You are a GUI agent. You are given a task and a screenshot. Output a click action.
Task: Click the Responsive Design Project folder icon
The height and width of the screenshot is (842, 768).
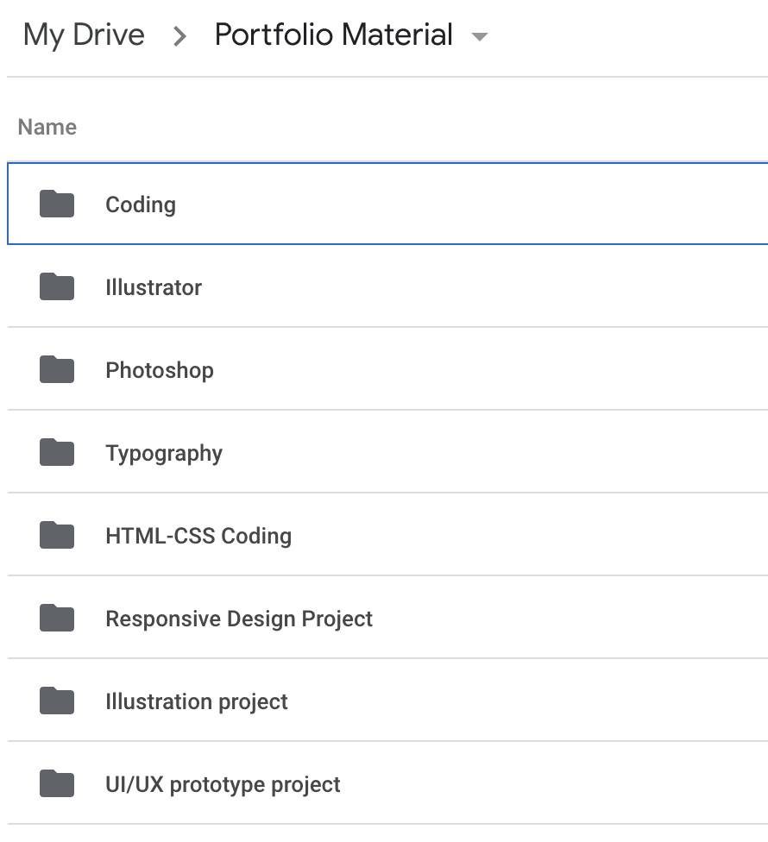click(x=55, y=618)
